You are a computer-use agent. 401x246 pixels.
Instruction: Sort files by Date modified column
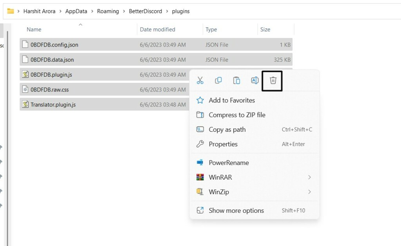click(x=157, y=29)
